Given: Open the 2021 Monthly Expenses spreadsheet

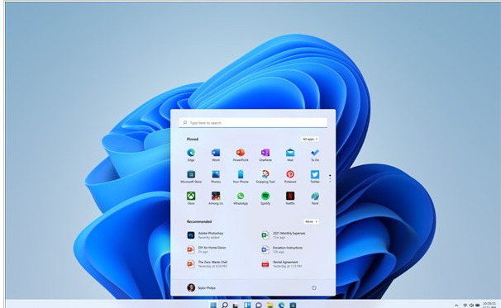Looking at the screenshot, I should pos(284,235).
